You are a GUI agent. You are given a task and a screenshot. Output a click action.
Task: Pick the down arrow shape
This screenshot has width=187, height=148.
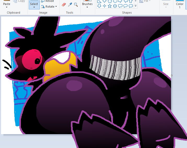[99, 6]
